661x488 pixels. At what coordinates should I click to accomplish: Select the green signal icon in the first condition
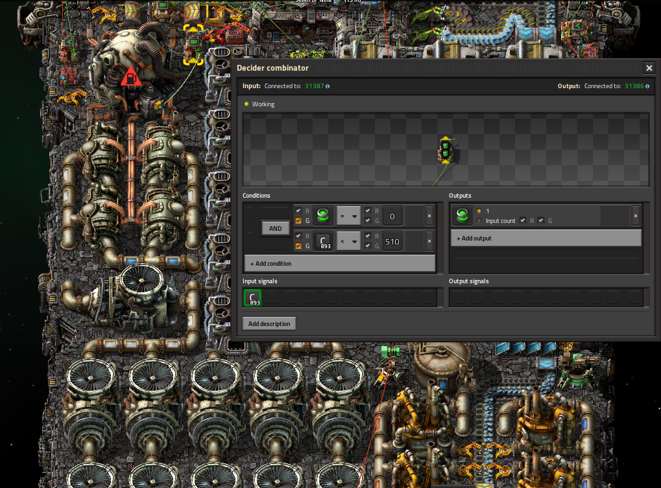(x=323, y=216)
